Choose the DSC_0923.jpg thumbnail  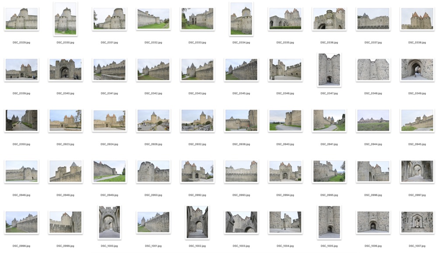point(66,120)
